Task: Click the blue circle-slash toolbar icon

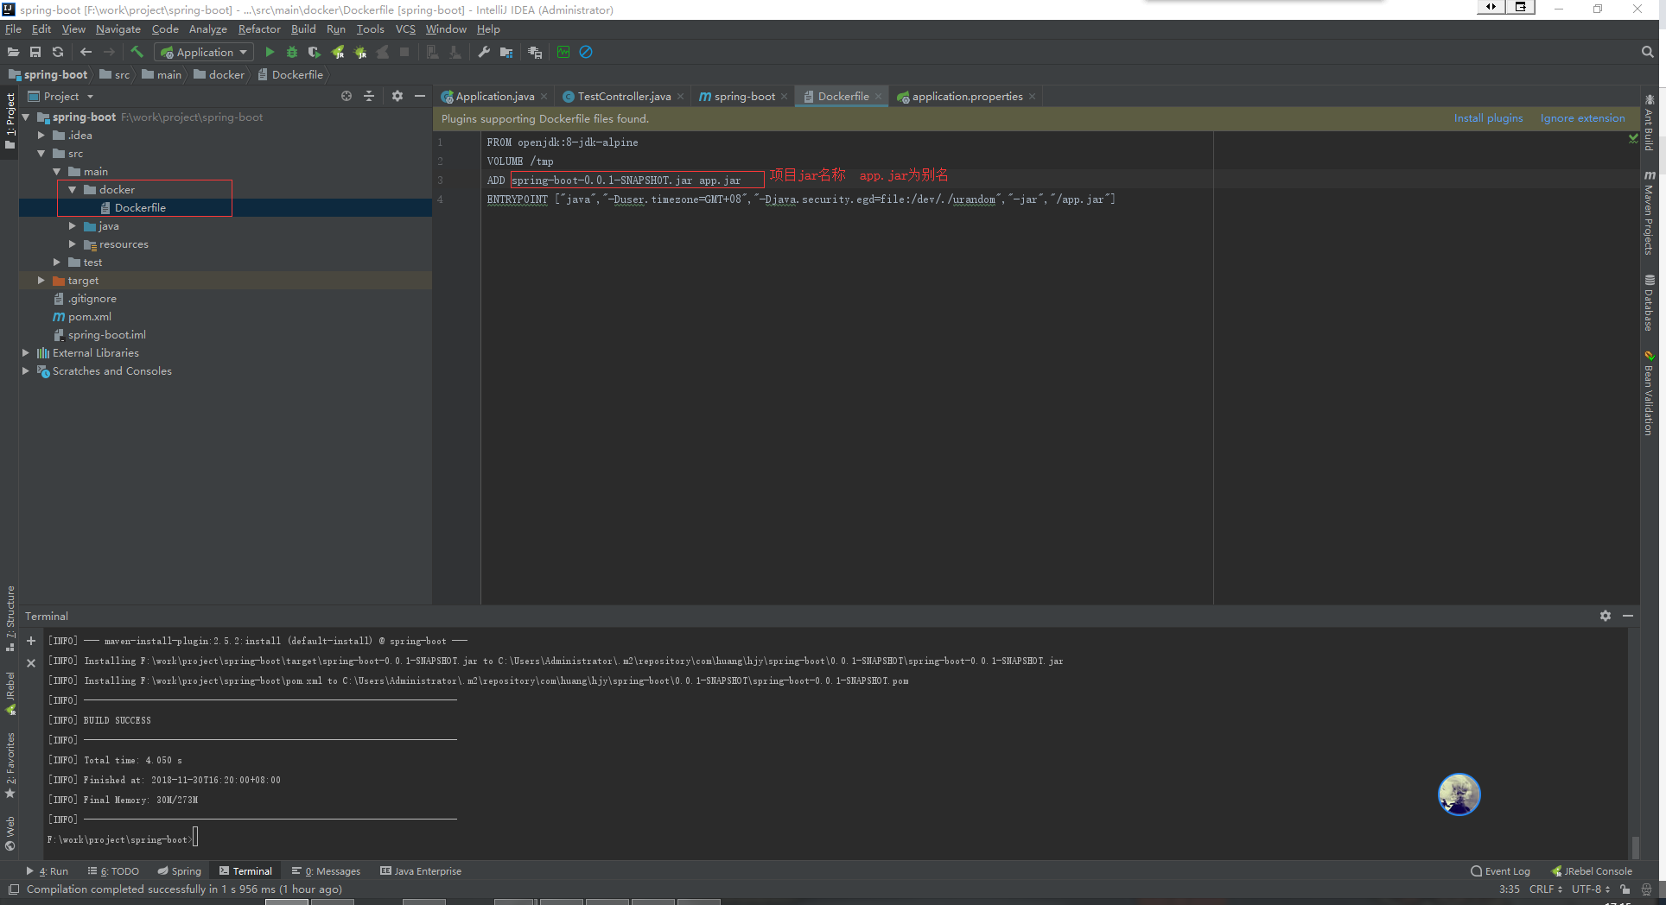Action: [586, 53]
